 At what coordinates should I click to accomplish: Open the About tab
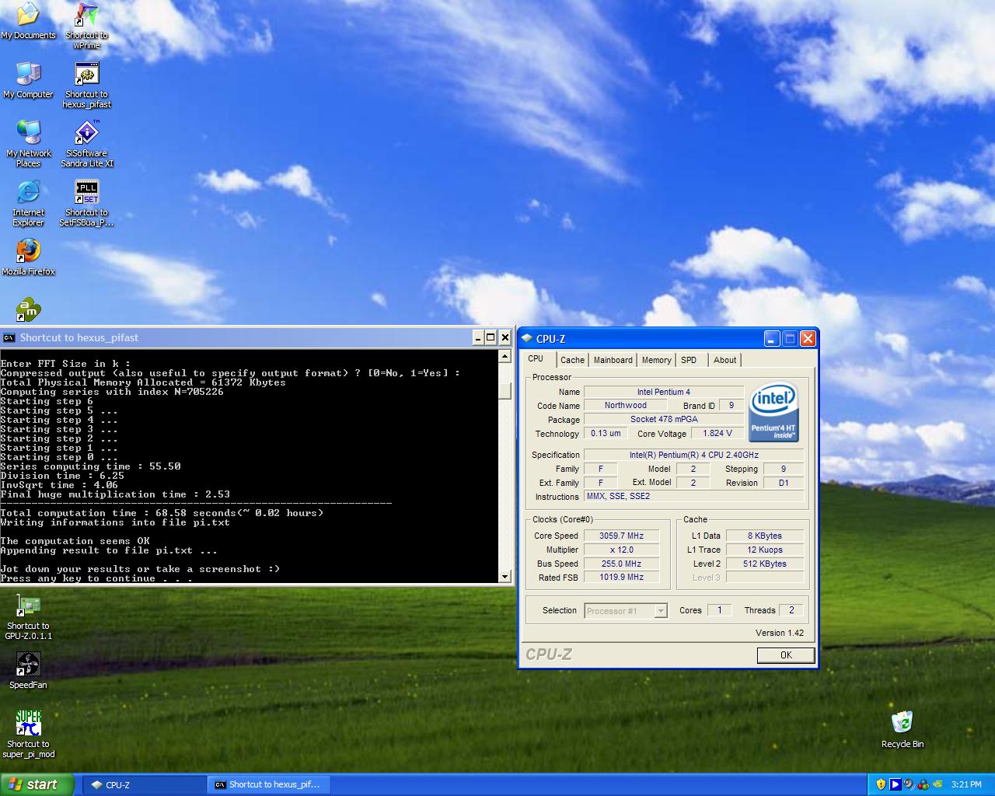(x=724, y=360)
